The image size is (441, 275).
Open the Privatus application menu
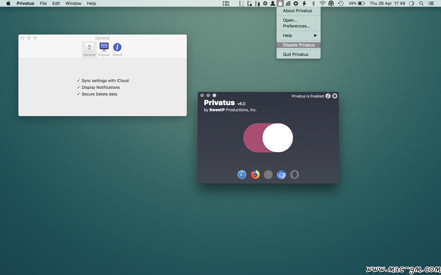[25, 3]
